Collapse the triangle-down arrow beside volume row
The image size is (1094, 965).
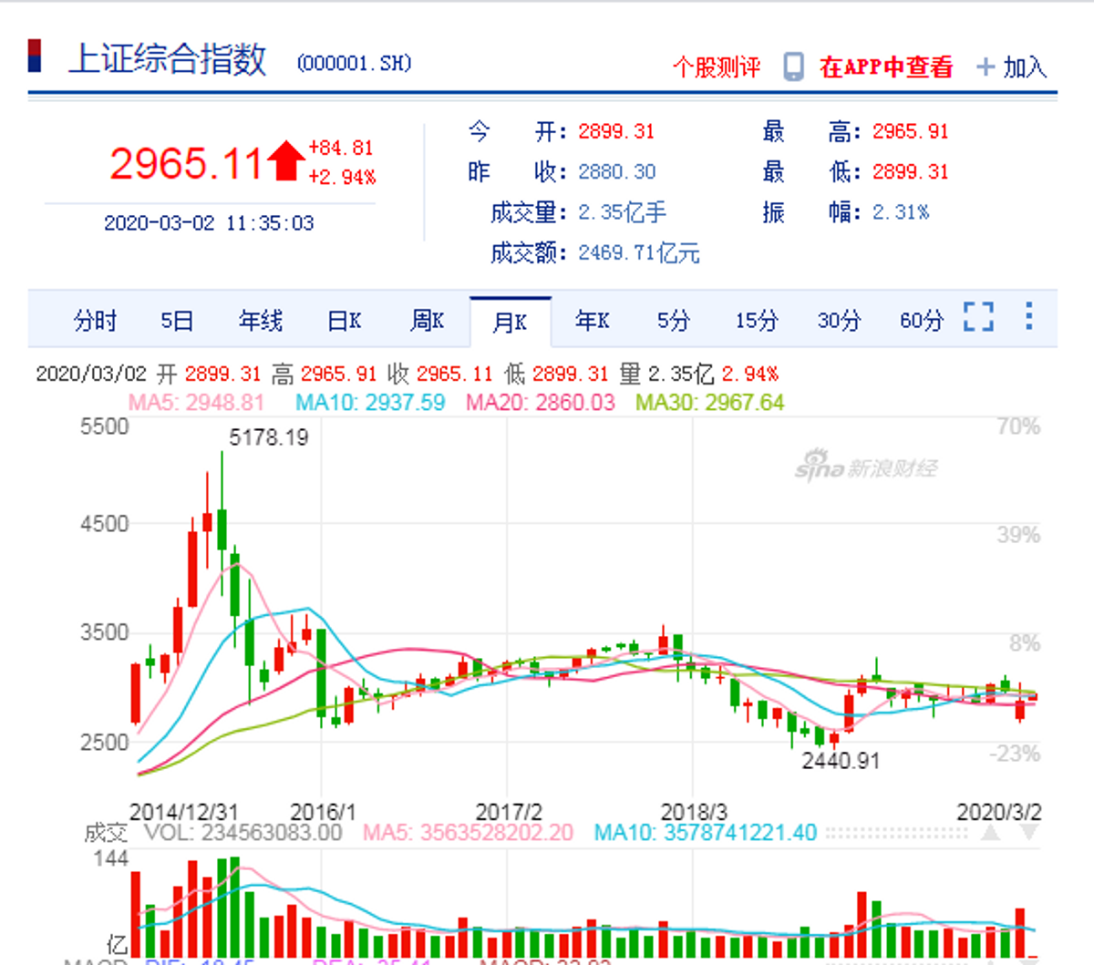(1029, 833)
